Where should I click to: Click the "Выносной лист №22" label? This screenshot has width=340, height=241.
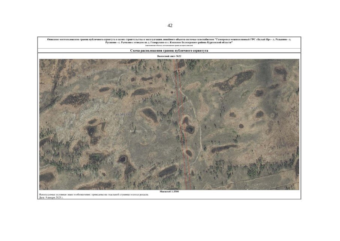coord(169,56)
